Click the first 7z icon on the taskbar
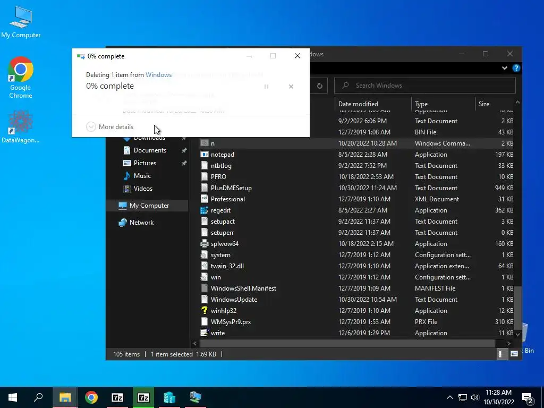Screen dimensions: 544x408 coord(117,397)
